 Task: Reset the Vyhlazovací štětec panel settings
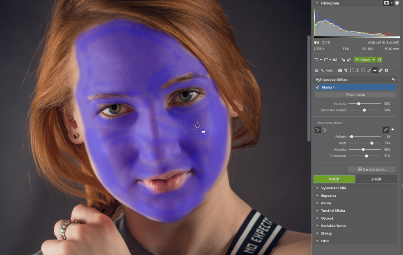(393, 79)
